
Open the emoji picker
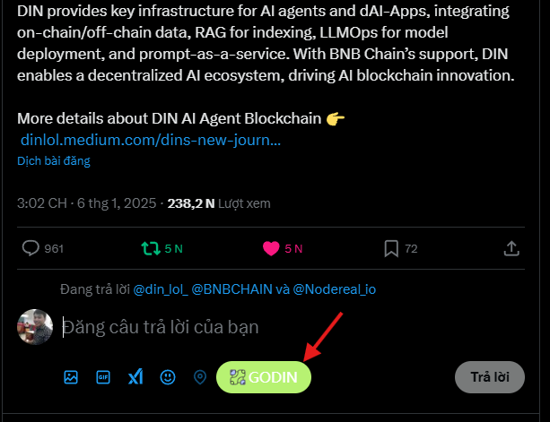[x=167, y=377]
